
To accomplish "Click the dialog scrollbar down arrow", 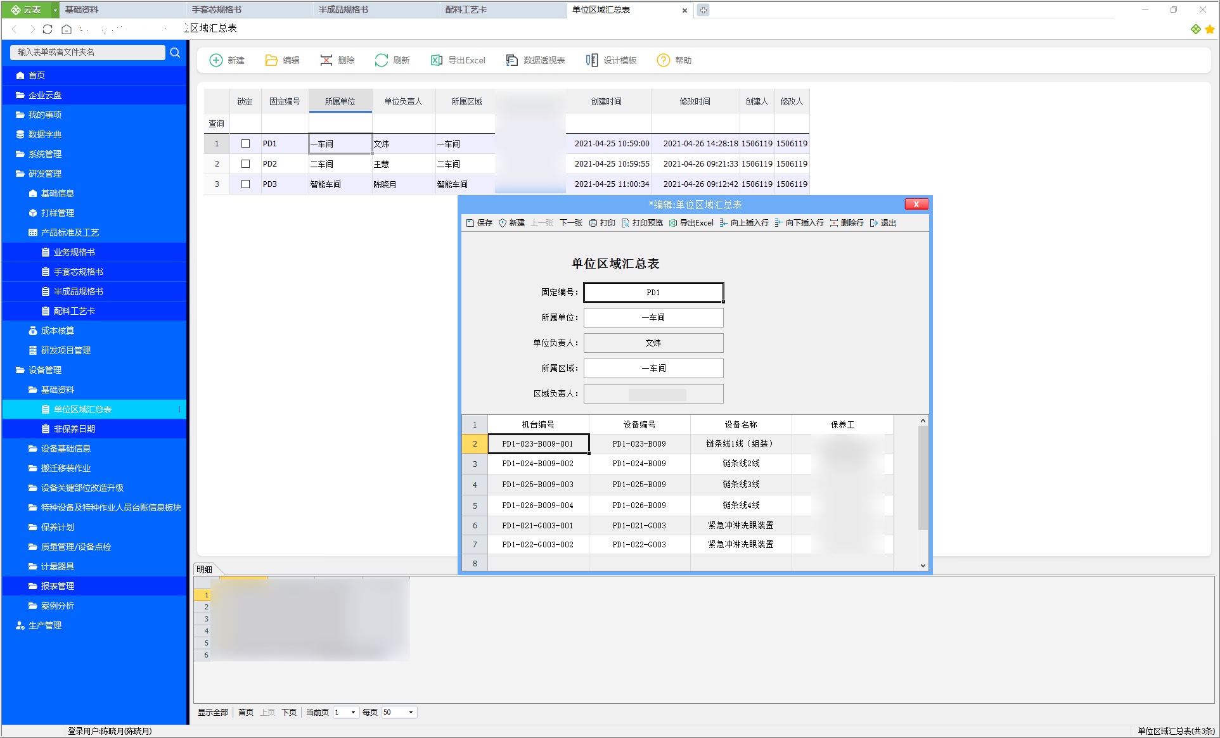I will click(x=923, y=565).
